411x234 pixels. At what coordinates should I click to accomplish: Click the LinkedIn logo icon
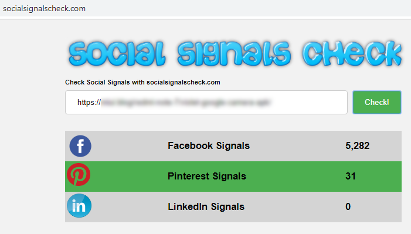79,206
